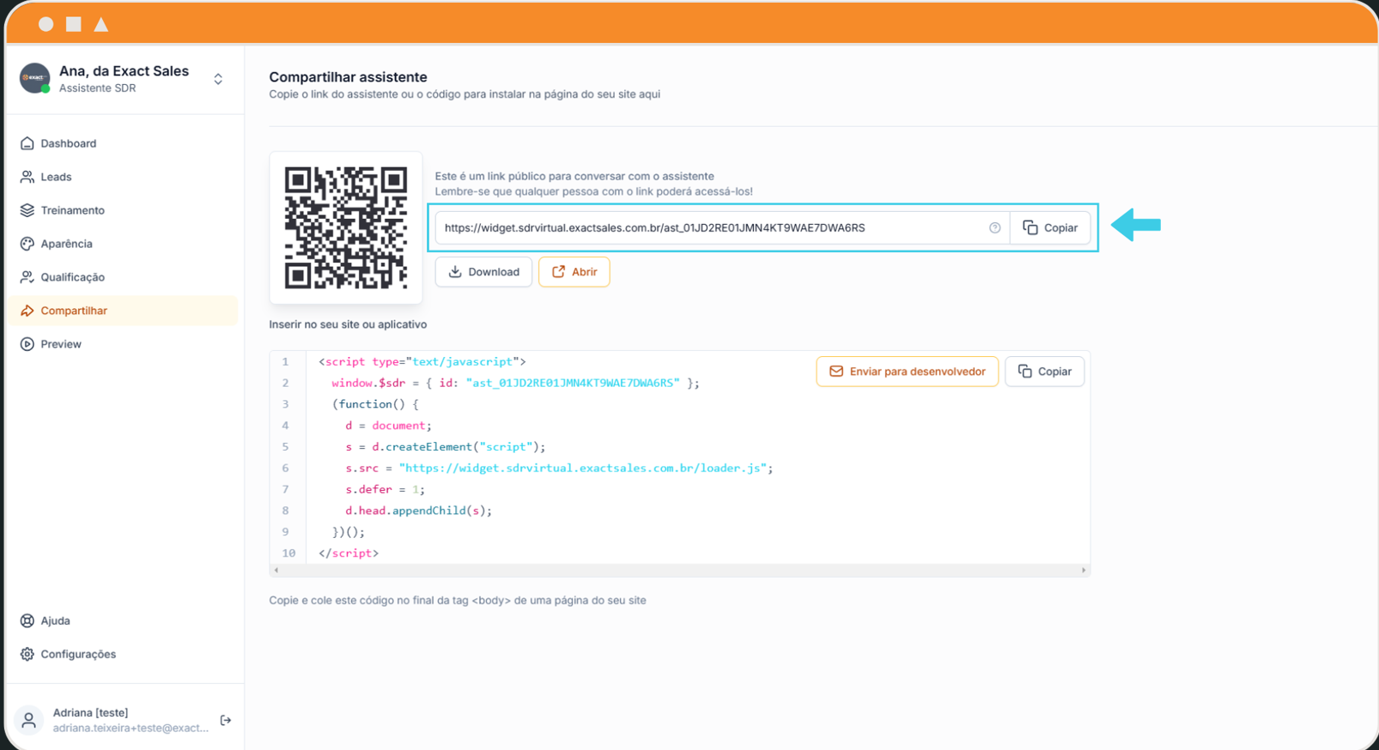Click 'Inserir no seu site ou aplicativo' label
Screen dimensions: 1379x750
[x=348, y=324]
